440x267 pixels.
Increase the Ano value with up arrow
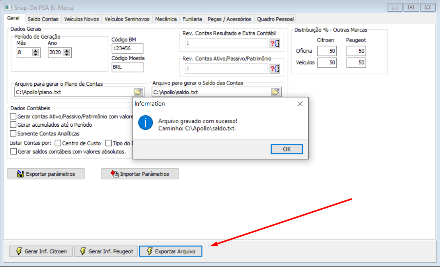coord(67,51)
